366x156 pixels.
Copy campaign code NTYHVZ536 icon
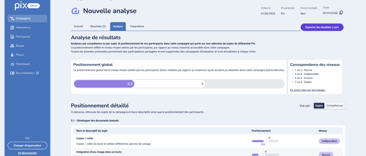[x=341, y=13]
